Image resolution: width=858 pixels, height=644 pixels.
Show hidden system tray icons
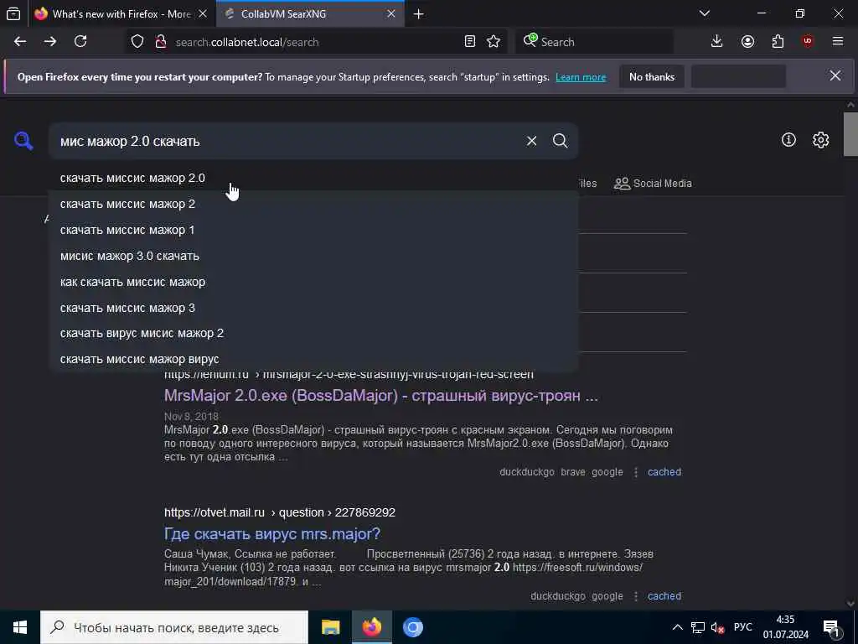coord(677,627)
